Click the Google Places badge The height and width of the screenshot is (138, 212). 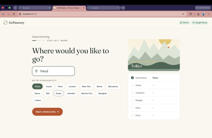(200, 23)
